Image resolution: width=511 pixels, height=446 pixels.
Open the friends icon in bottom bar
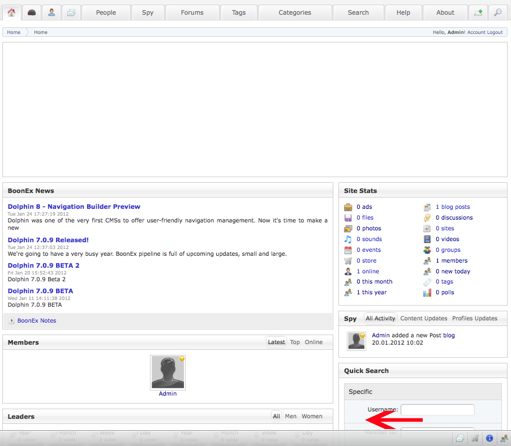504,438
